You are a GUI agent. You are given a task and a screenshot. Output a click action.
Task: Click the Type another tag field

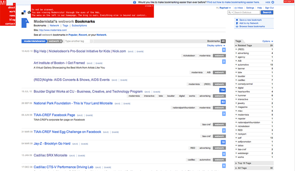pyautogui.click(x=77, y=41)
